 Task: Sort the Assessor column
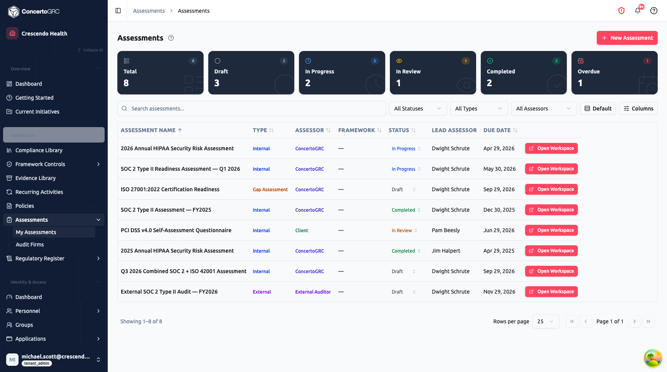pyautogui.click(x=328, y=130)
